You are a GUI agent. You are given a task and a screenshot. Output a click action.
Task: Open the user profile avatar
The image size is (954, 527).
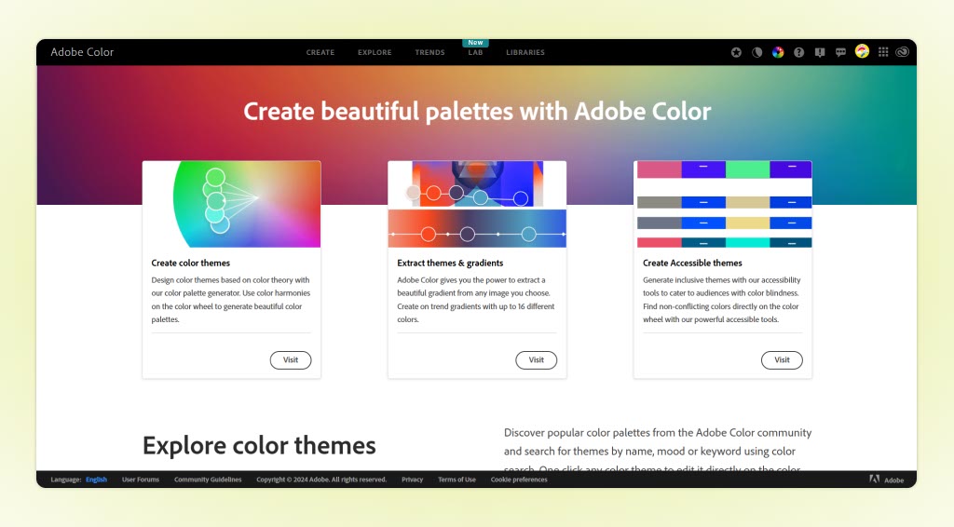point(862,51)
